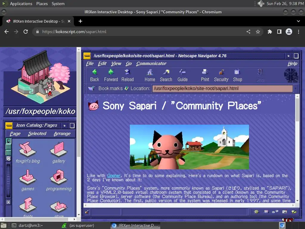This screenshot has width=305, height=229.
Task: Open the Bookmarks dropdown in Netscape
Action: point(106,88)
